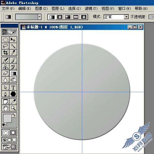This screenshot has height=154, width=154.
Task: Select the Paintbrush tool
Action: [13, 60]
